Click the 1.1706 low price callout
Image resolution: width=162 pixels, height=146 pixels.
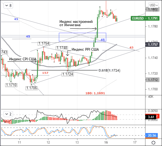click(32, 88)
